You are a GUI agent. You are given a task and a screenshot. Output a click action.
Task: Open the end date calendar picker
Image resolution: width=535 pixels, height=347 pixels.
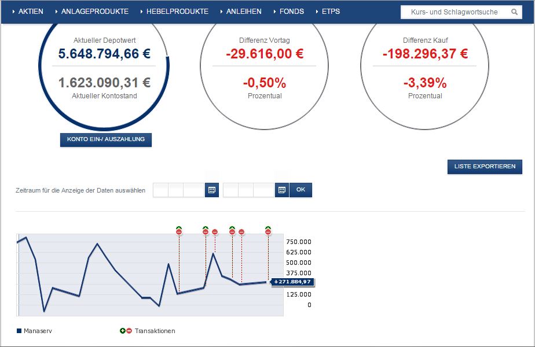click(281, 190)
